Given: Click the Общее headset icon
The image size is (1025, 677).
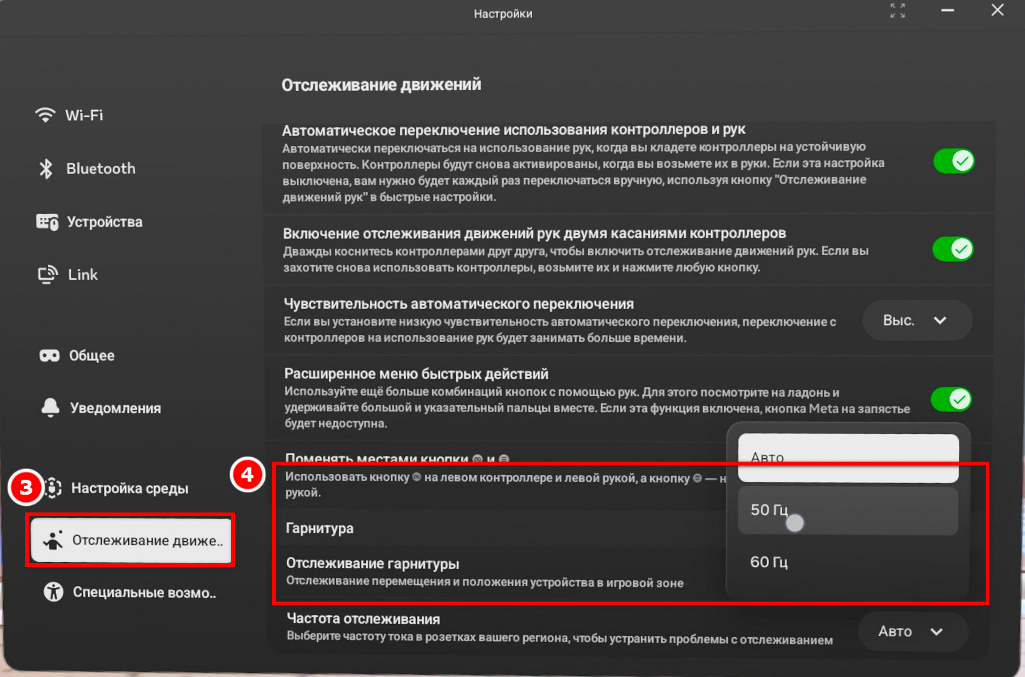Looking at the screenshot, I should (49, 356).
